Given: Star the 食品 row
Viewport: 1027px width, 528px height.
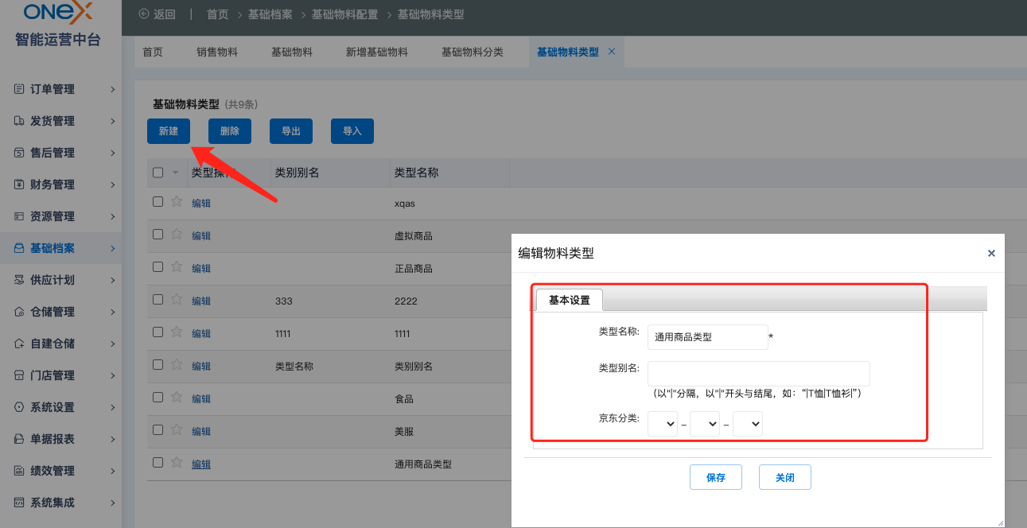Looking at the screenshot, I should pos(177,398).
